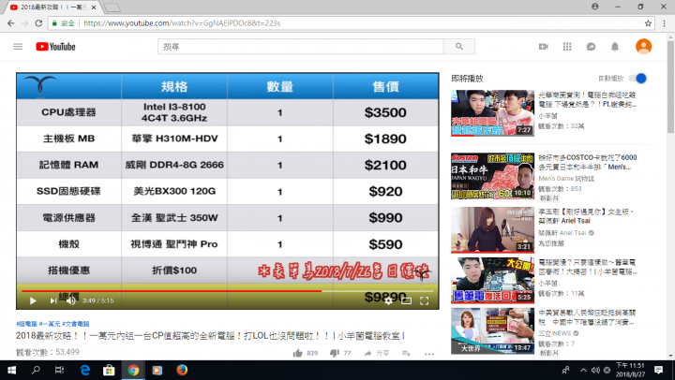The width and height of the screenshot is (675, 380).
Task: Click the address bar URL
Action: [182, 23]
